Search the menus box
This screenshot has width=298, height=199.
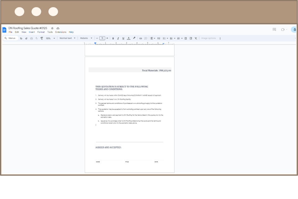click(11, 38)
